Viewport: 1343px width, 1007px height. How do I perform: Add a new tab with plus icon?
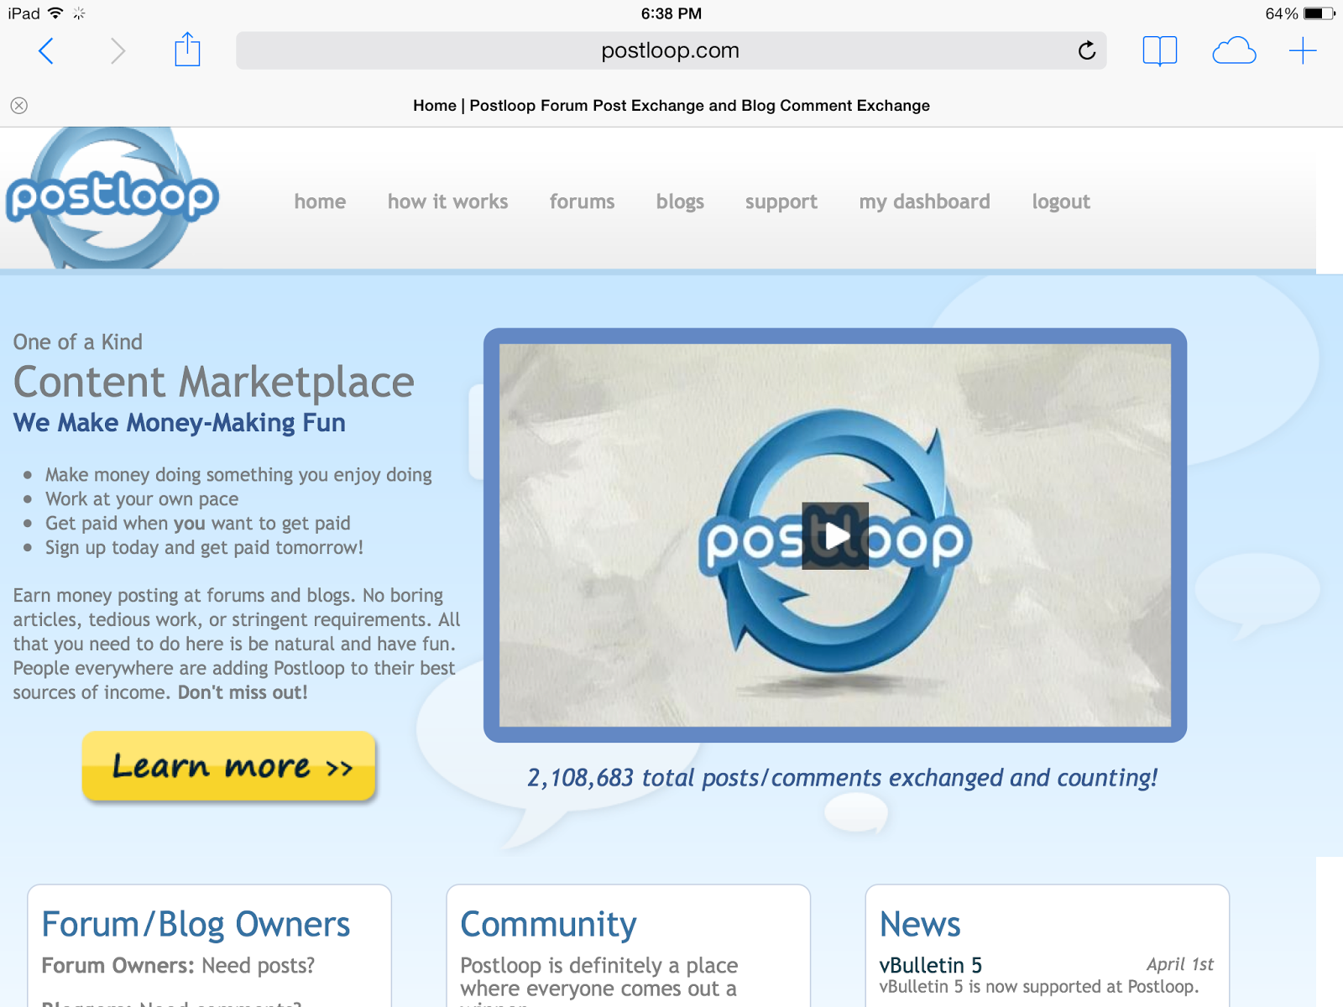1303,51
